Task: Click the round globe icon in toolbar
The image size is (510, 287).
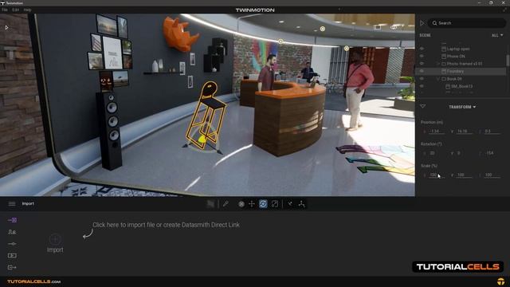Action: [241, 204]
